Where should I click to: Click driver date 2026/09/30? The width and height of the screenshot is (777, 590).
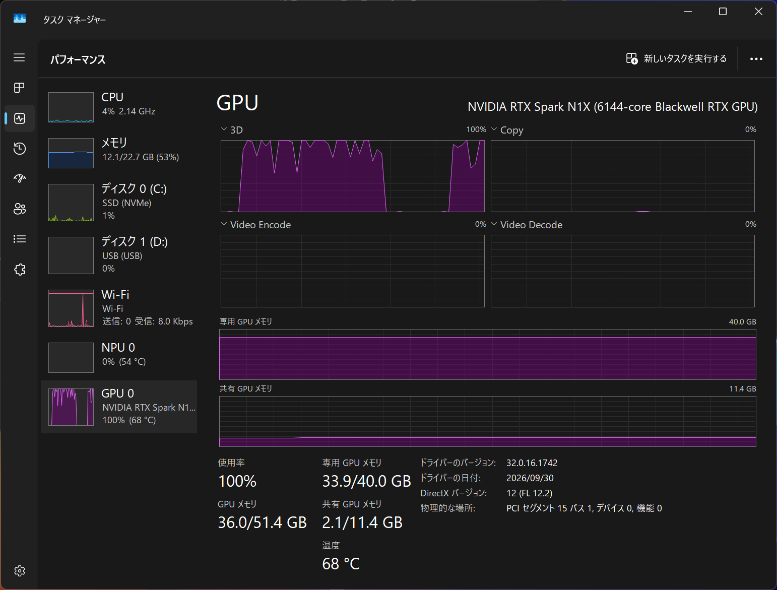pos(530,478)
